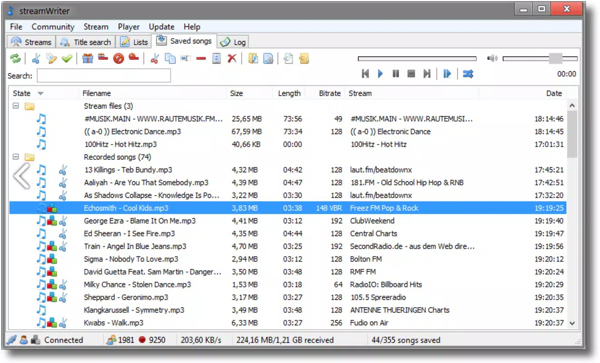
Task: Click the blue play button
Action: tap(380, 74)
